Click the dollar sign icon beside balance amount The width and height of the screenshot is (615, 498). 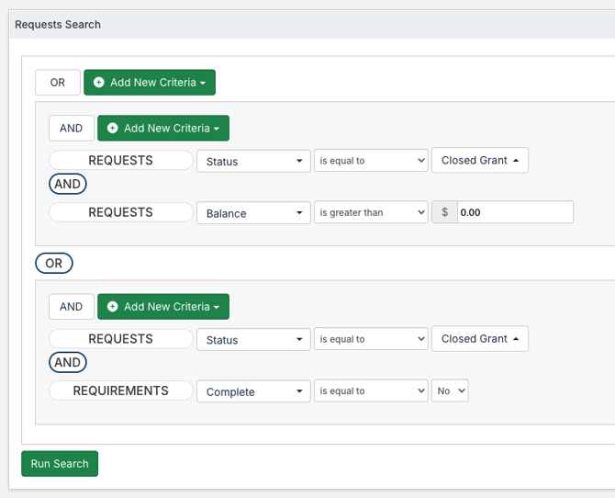point(444,212)
